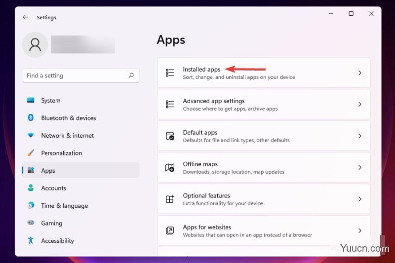
Task: Go to Accessibility settings
Action: click(x=80, y=241)
